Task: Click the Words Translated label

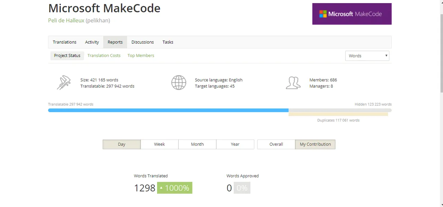Action: click(151, 176)
